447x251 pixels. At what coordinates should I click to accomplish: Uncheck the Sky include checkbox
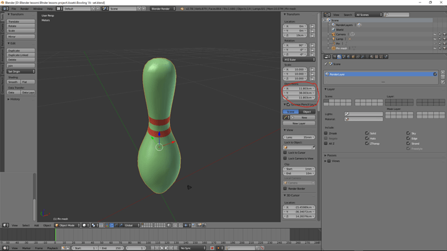click(x=408, y=133)
